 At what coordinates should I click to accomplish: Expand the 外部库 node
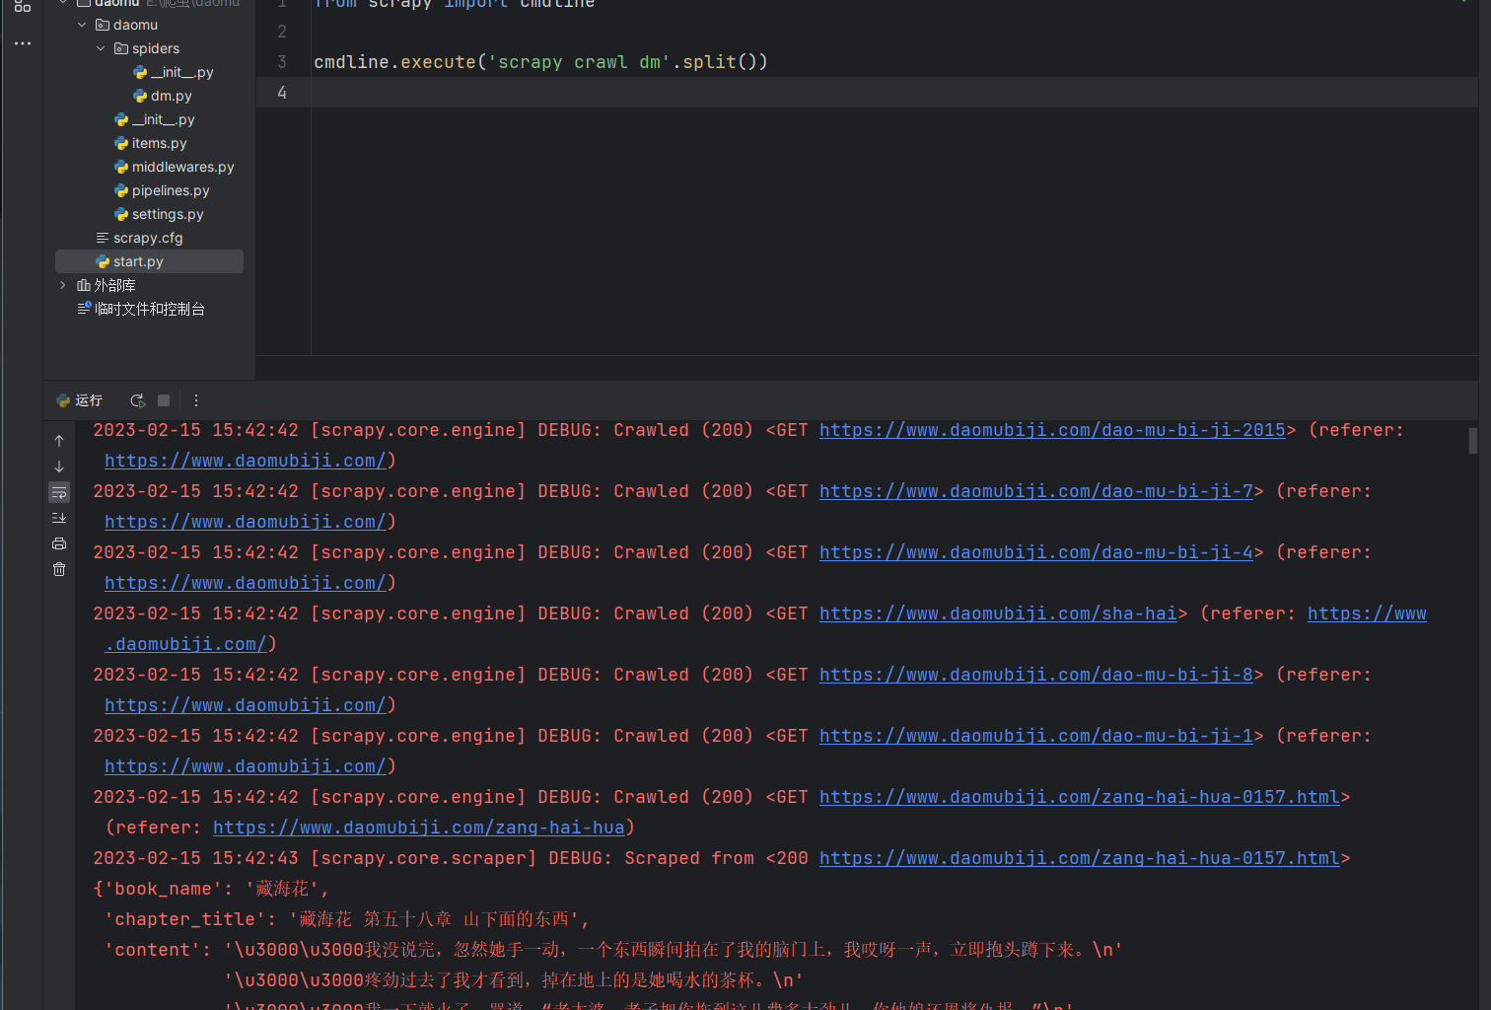[x=63, y=285]
